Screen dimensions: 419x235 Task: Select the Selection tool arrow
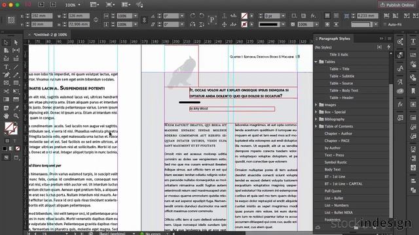tap(6, 42)
